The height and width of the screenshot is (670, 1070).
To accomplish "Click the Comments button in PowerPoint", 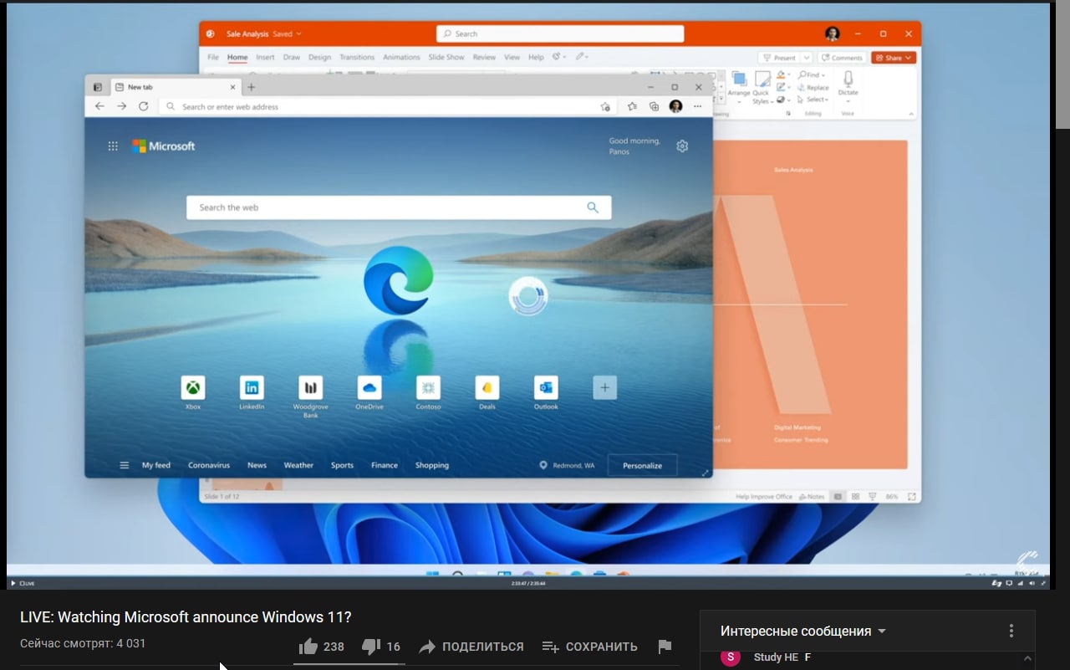I will pyautogui.click(x=841, y=58).
